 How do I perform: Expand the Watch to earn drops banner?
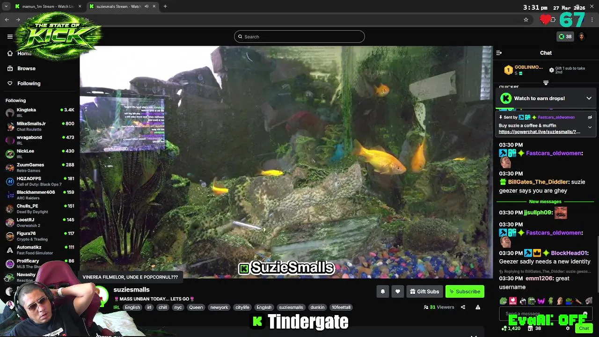(589, 98)
